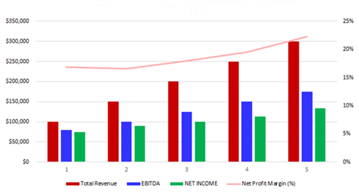The image size is (359, 195).
Task: Click the x-axis category label 5
Action: (x=307, y=170)
